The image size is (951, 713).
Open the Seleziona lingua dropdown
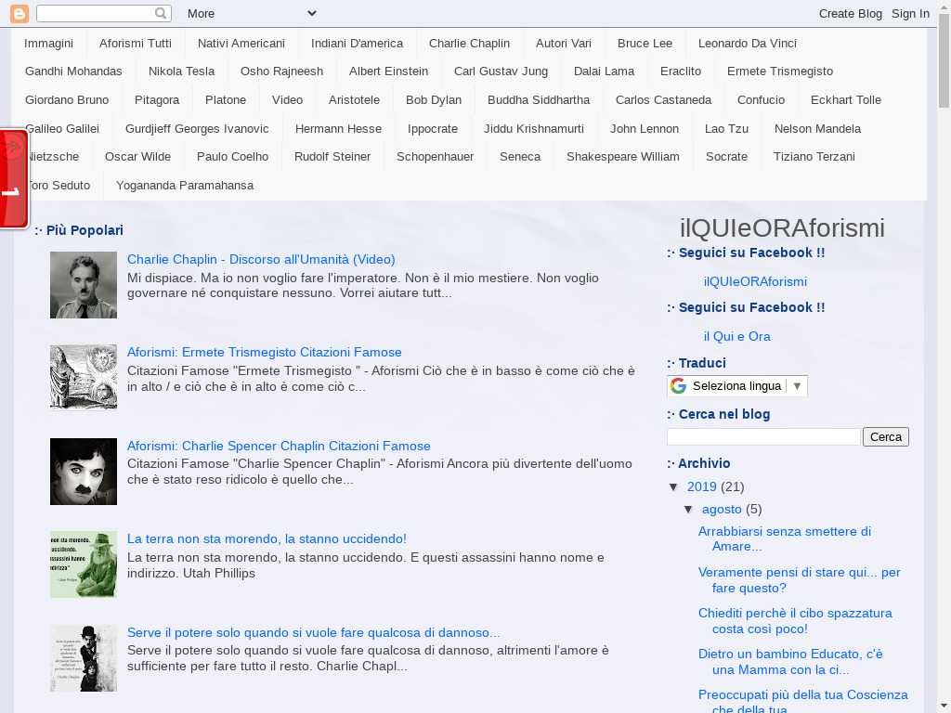tap(736, 385)
